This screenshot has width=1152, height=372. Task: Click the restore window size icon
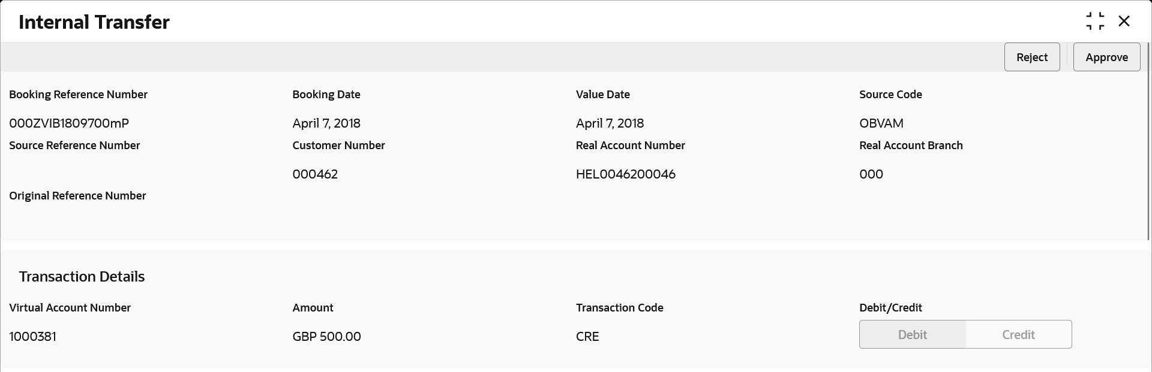(1096, 20)
